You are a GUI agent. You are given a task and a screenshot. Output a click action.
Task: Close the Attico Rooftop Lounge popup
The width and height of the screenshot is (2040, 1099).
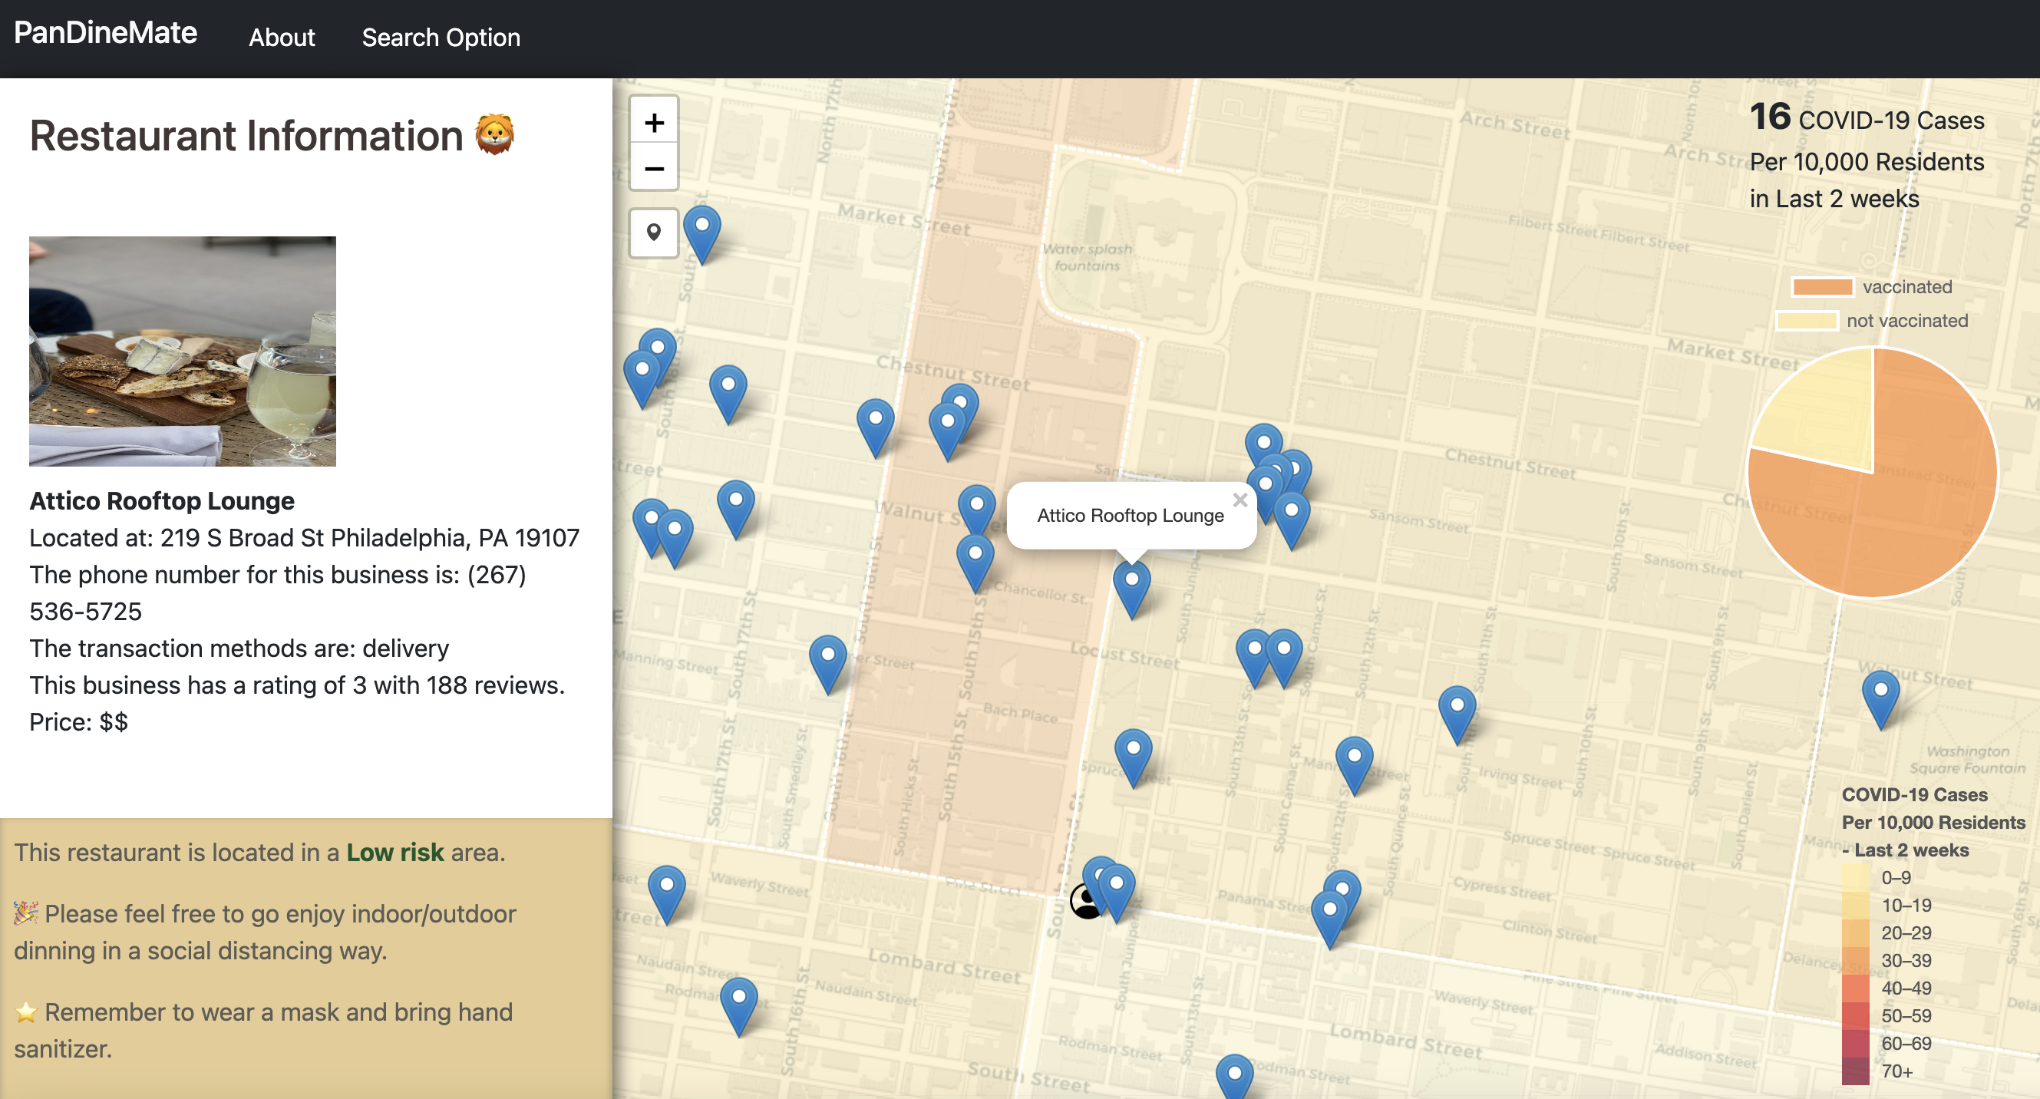click(1240, 500)
